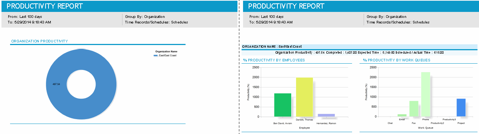Select From: Last 100 days on bar charts page
Screen dimensions: 479x134
[x=266, y=17]
